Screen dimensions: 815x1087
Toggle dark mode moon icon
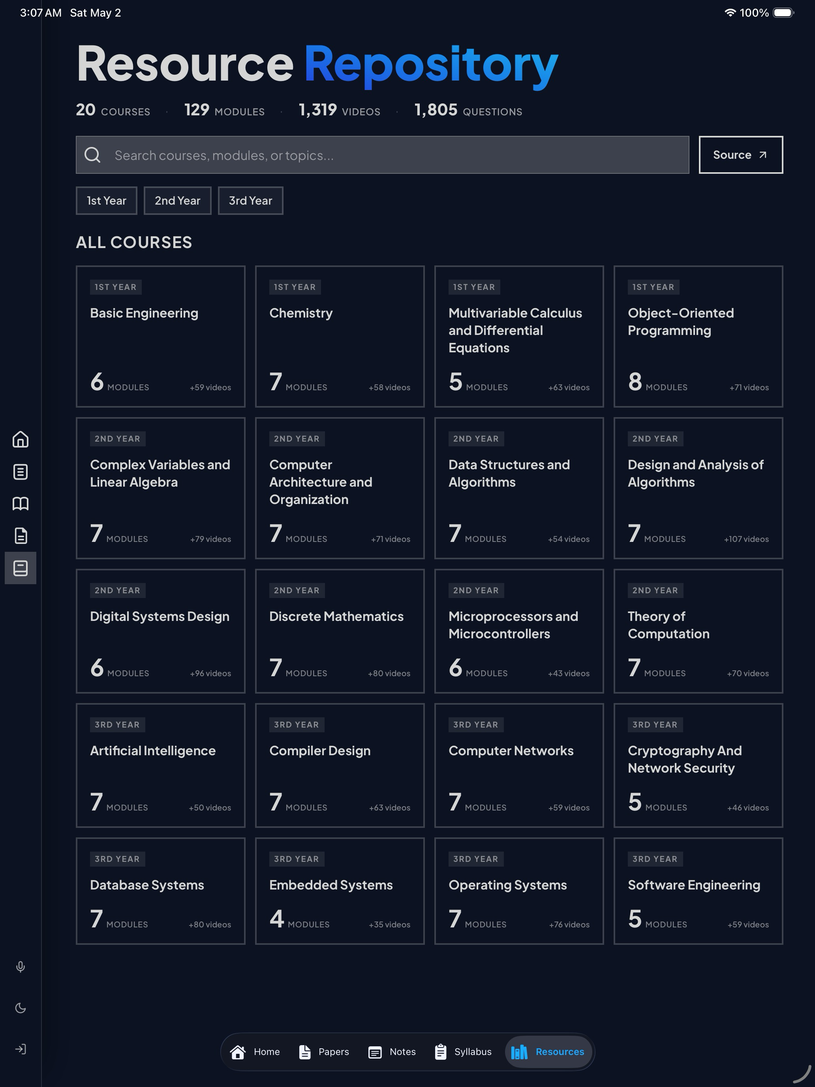point(20,1008)
